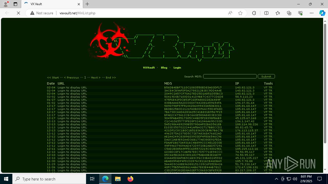This screenshot has width=328, height=184.
Task: Open Browser essentials icon
Action: pos(300,13)
